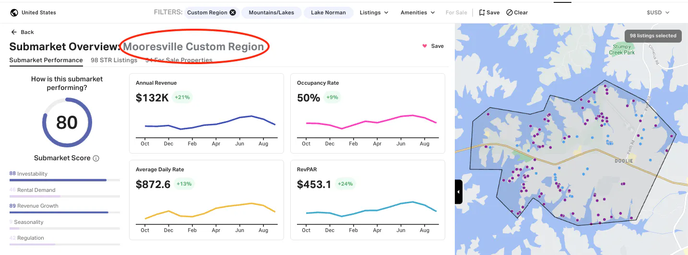
Task: Click the +13% daily rate change badge
Action: (x=184, y=184)
